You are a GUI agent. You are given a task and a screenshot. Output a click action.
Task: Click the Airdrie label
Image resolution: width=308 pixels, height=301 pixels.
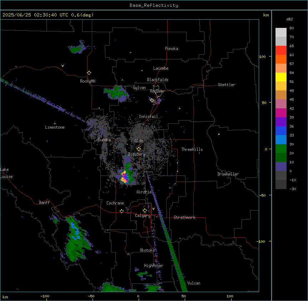(x=144, y=192)
